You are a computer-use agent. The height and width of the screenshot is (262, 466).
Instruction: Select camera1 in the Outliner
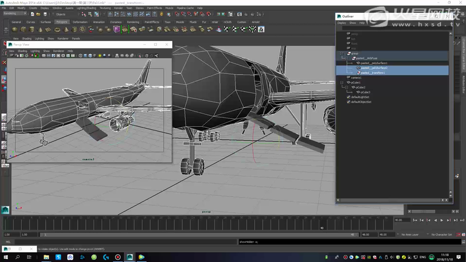(356, 78)
